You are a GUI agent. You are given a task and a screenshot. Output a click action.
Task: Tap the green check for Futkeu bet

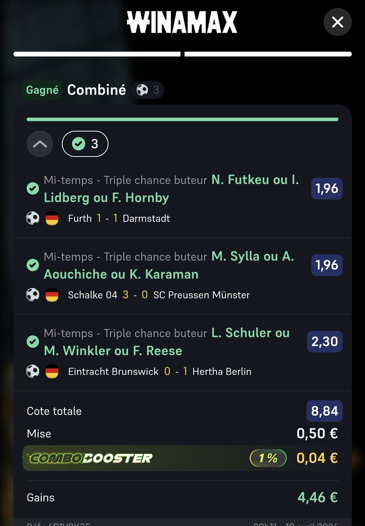pos(33,188)
